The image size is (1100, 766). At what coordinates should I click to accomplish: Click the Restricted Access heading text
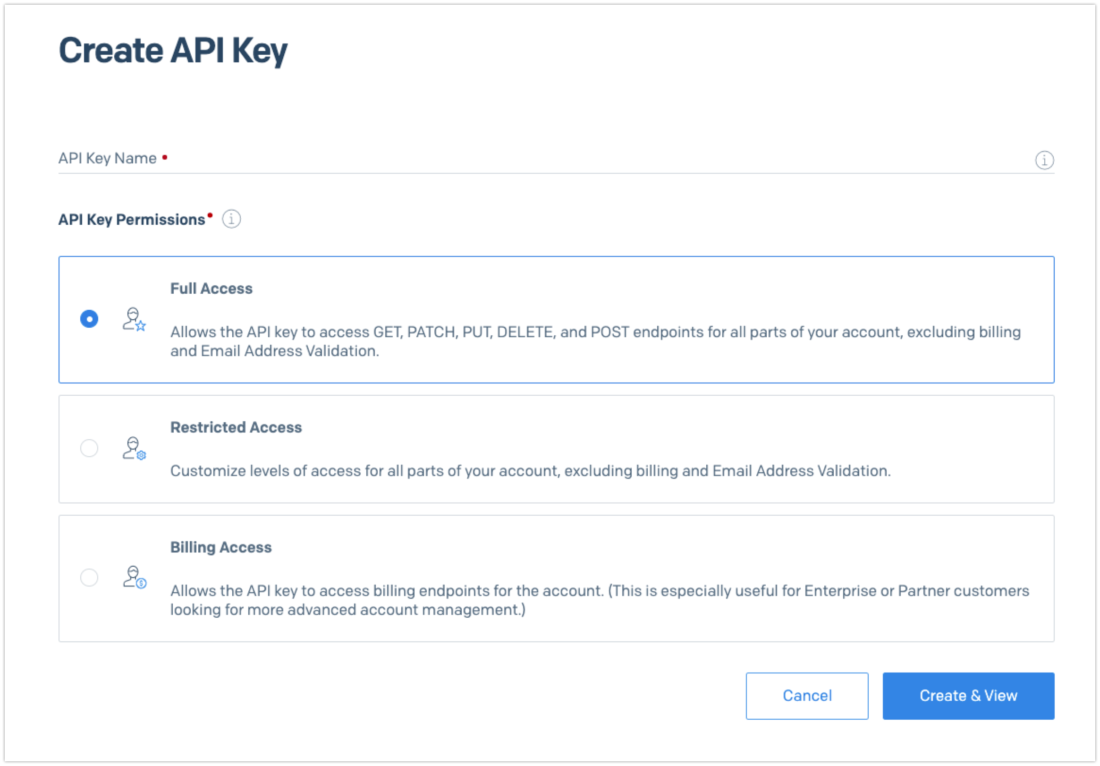pyautogui.click(x=236, y=427)
